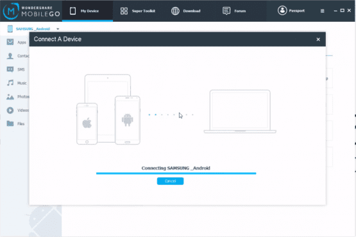
Task: Click the SAMSUNG _Android device icon
Action: [x=10, y=29]
